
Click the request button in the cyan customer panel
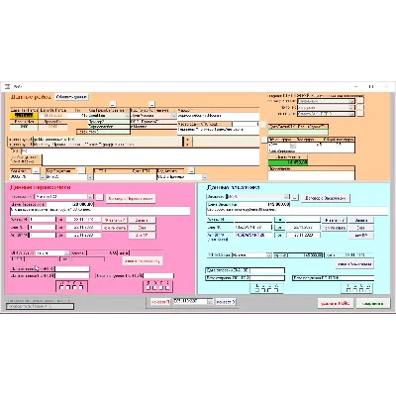click(361, 220)
